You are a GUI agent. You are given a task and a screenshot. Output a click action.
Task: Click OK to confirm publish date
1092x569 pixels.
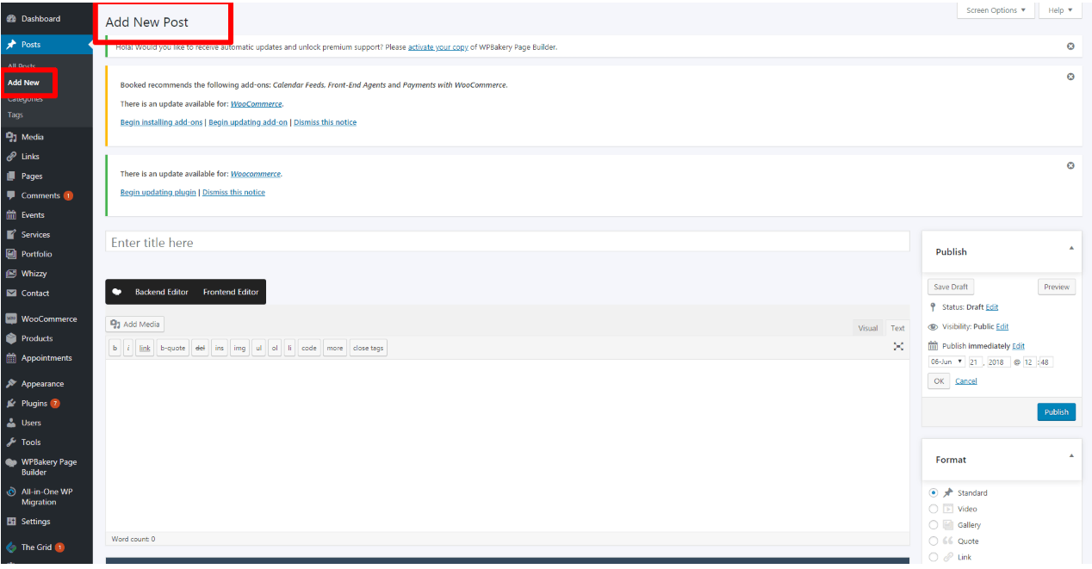939,380
